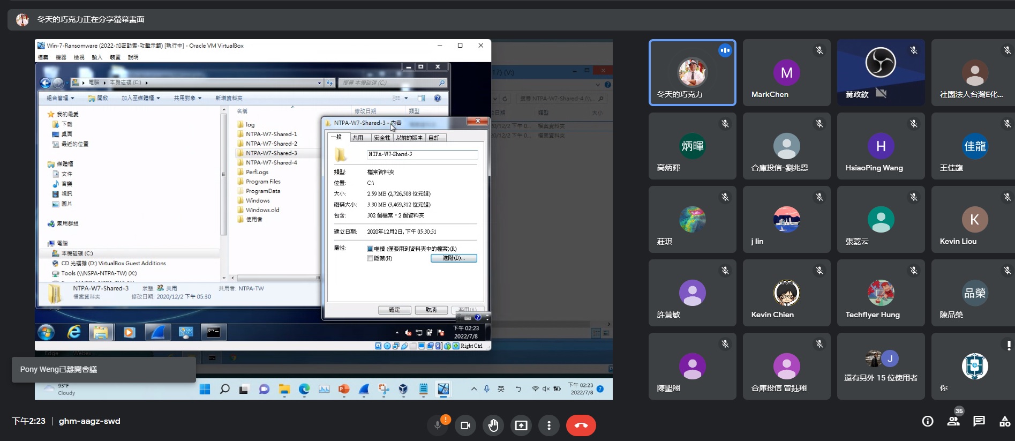Viewport: 1015px width, 441px height.
Task: Open the chat panel icon
Action: [x=979, y=421]
